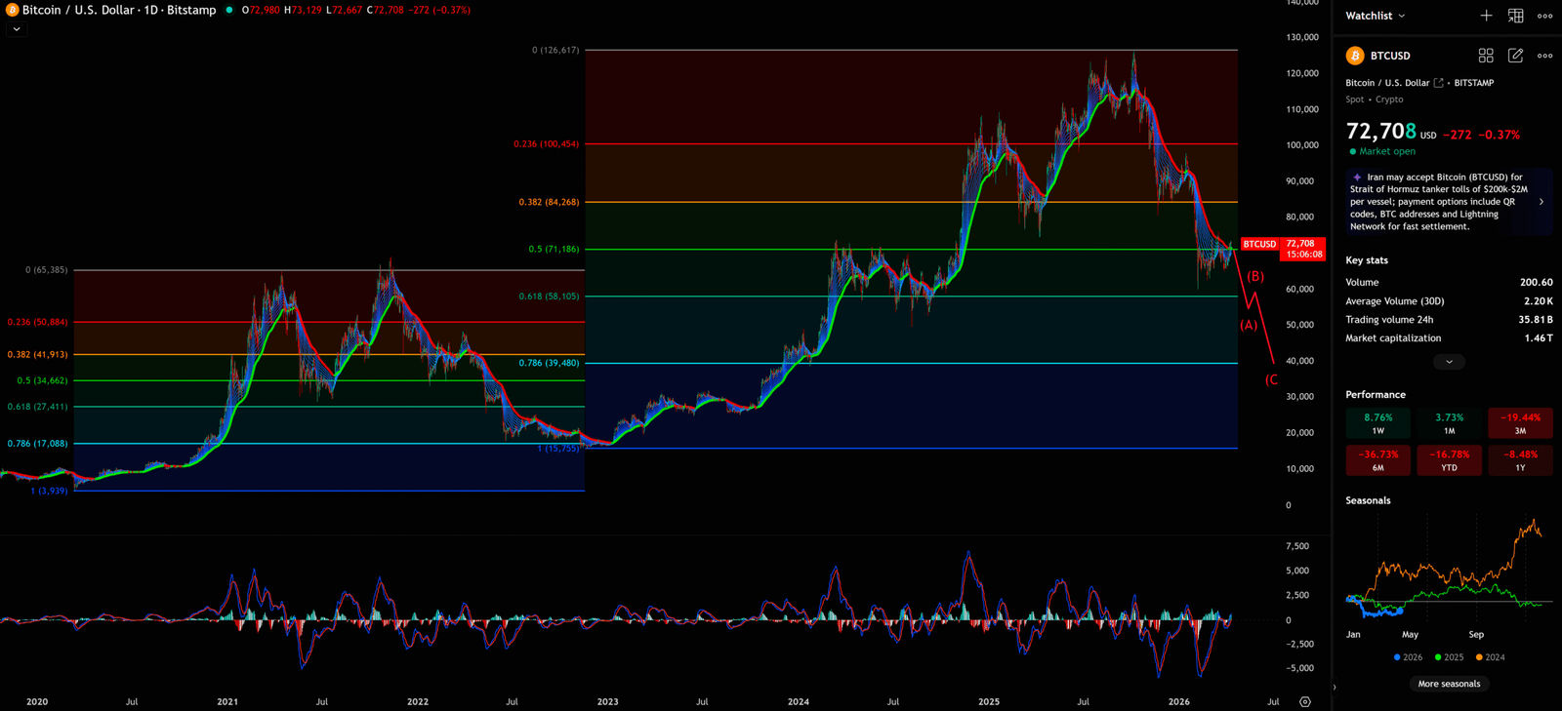This screenshot has width=1562, height=711.
Task: Expand more Key stats with the chevron
Action: tap(1449, 362)
